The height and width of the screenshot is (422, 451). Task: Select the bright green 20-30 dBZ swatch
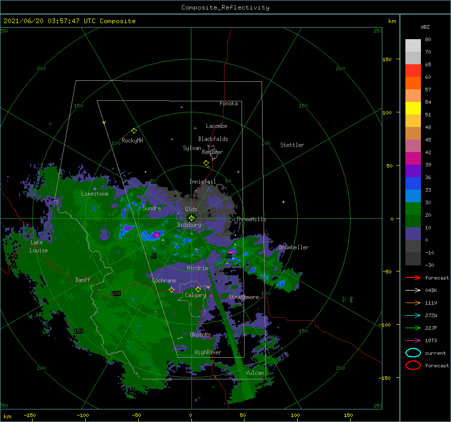[x=413, y=209]
